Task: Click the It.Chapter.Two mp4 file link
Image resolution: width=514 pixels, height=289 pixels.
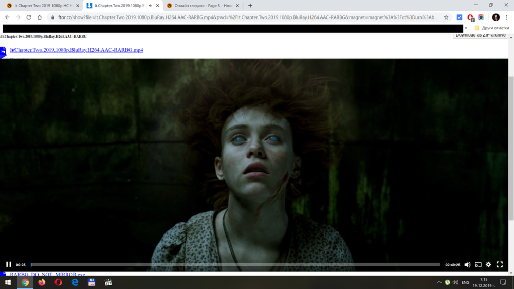Action: click(x=77, y=50)
